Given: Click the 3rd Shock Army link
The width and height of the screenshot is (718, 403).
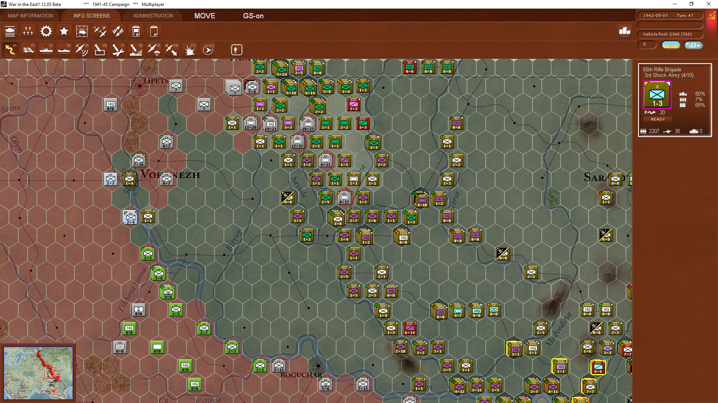Looking at the screenshot, I should [x=669, y=75].
